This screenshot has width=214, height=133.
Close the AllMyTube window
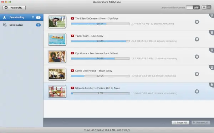(2, 2)
